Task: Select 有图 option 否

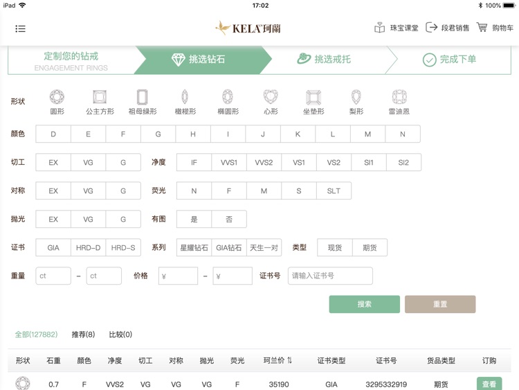Action: (229, 219)
